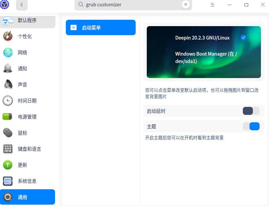269x206 pixels.
Task: Open the 时间日期 settings label
Action: [27, 101]
